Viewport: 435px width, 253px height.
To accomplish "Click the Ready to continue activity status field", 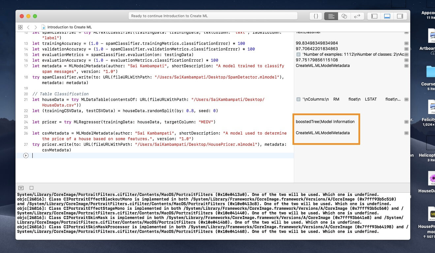I will (x=213, y=16).
